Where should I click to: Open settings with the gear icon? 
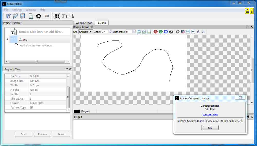39,16
